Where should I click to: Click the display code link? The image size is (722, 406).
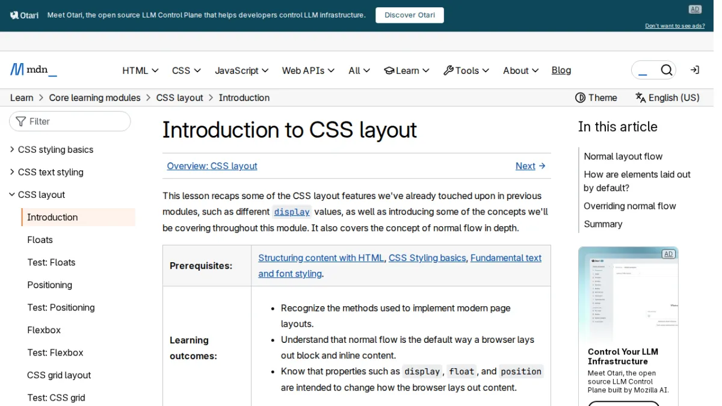pyautogui.click(x=292, y=212)
